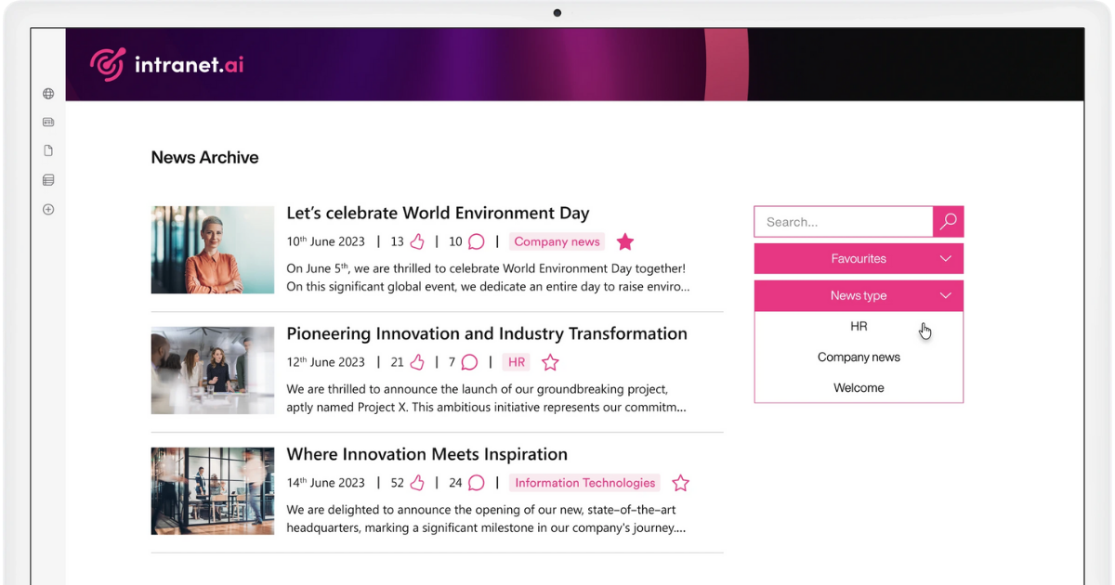Image resolution: width=1115 pixels, height=585 pixels.
Task: Click the plus circle icon in sidebar
Action: pos(48,210)
